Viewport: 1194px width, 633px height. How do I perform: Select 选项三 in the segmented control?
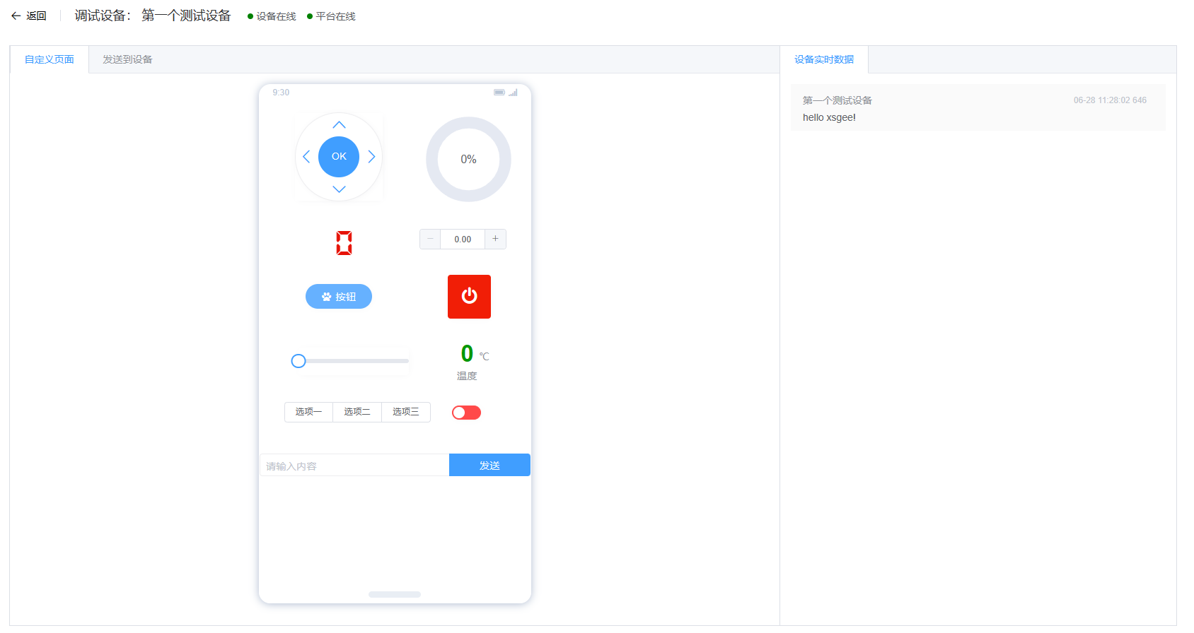(406, 412)
